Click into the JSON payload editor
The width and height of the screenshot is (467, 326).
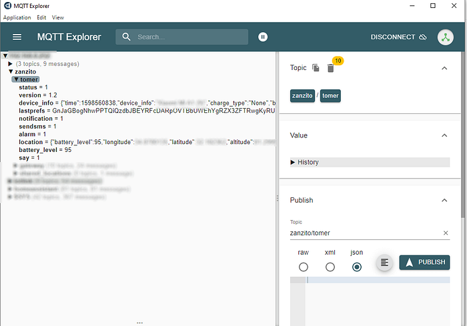pos(378,301)
